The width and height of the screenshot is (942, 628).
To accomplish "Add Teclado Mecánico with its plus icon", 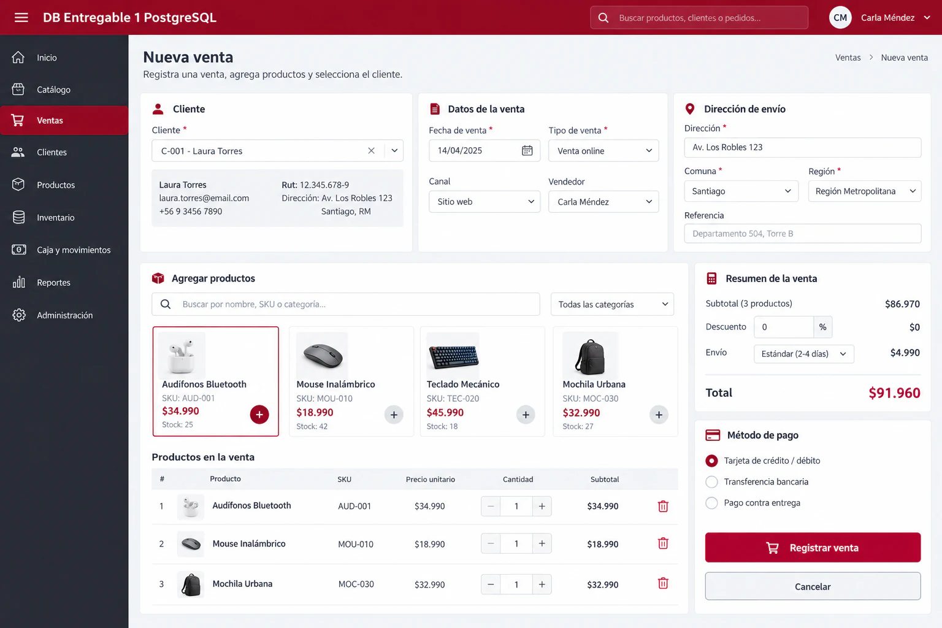I will 526,415.
